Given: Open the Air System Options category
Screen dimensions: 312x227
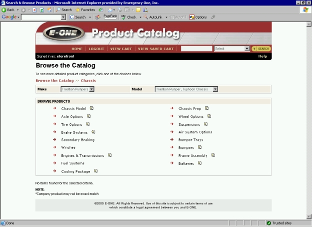Looking at the screenshot, I should point(195,132).
